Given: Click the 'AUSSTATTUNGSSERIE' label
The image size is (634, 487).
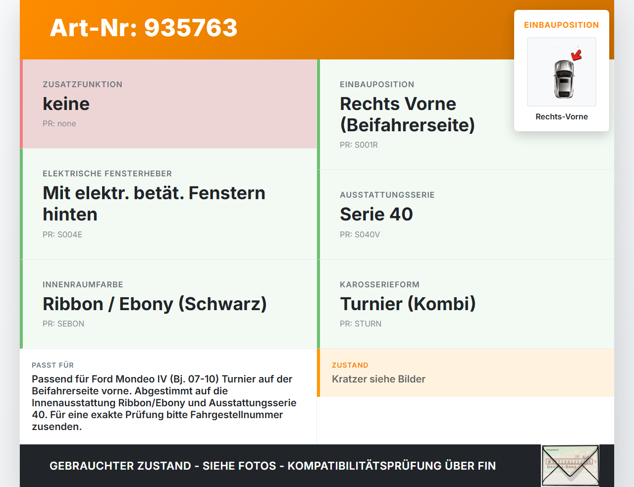Looking at the screenshot, I should click(387, 195).
